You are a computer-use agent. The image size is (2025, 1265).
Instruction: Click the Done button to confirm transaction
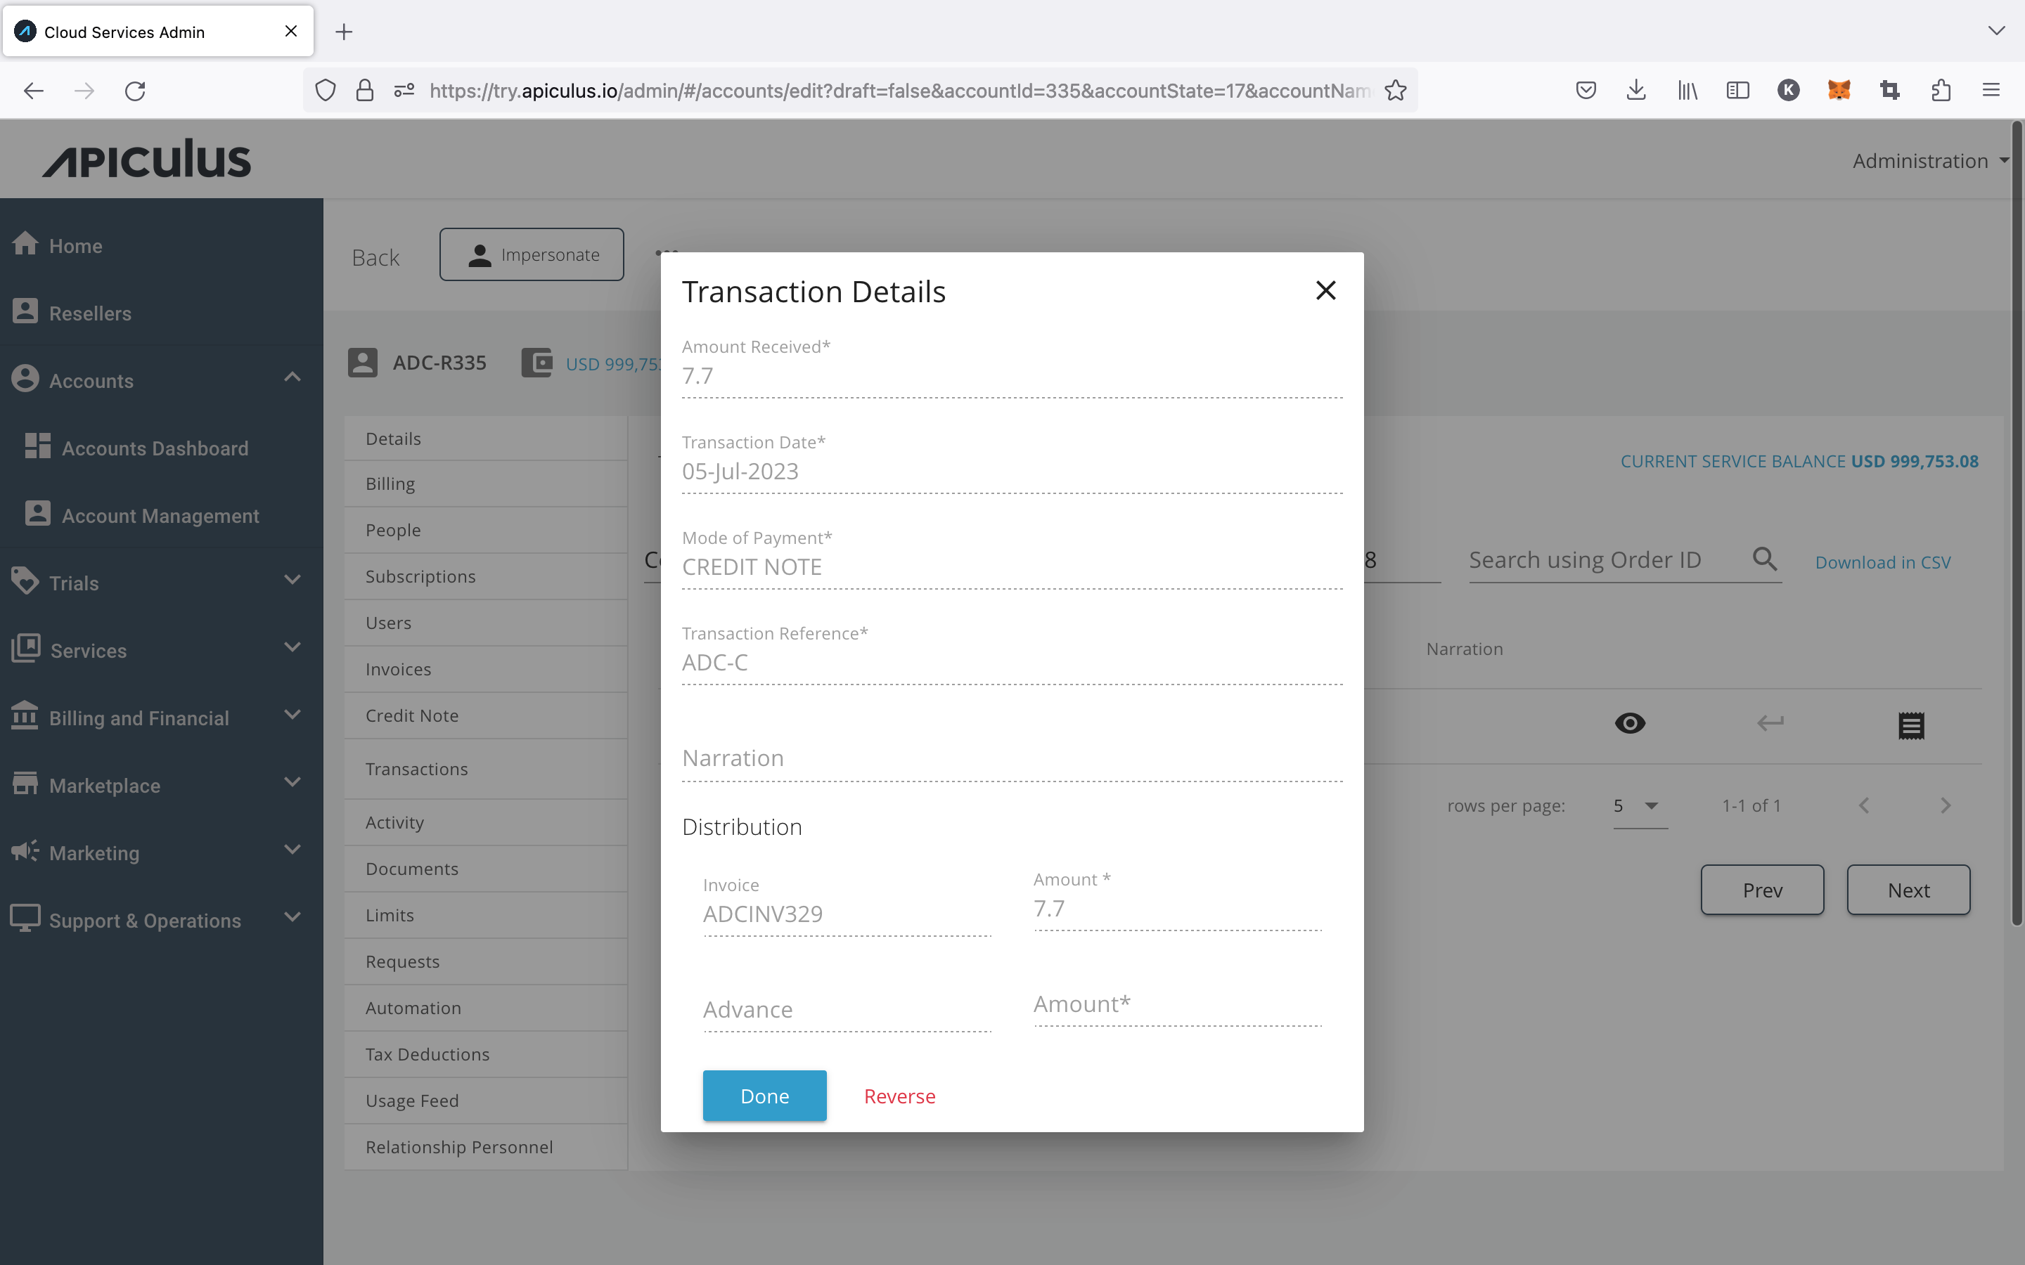point(764,1094)
